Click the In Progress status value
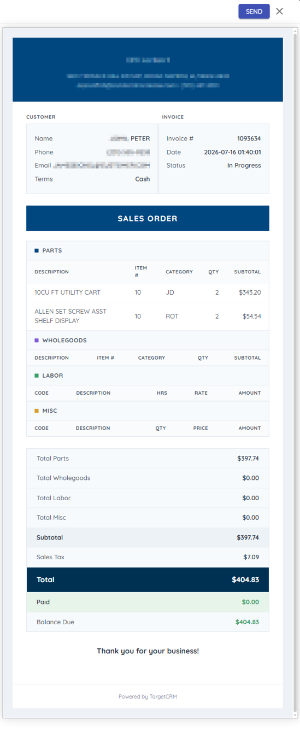Screen dimensions: 300x738 244,166
